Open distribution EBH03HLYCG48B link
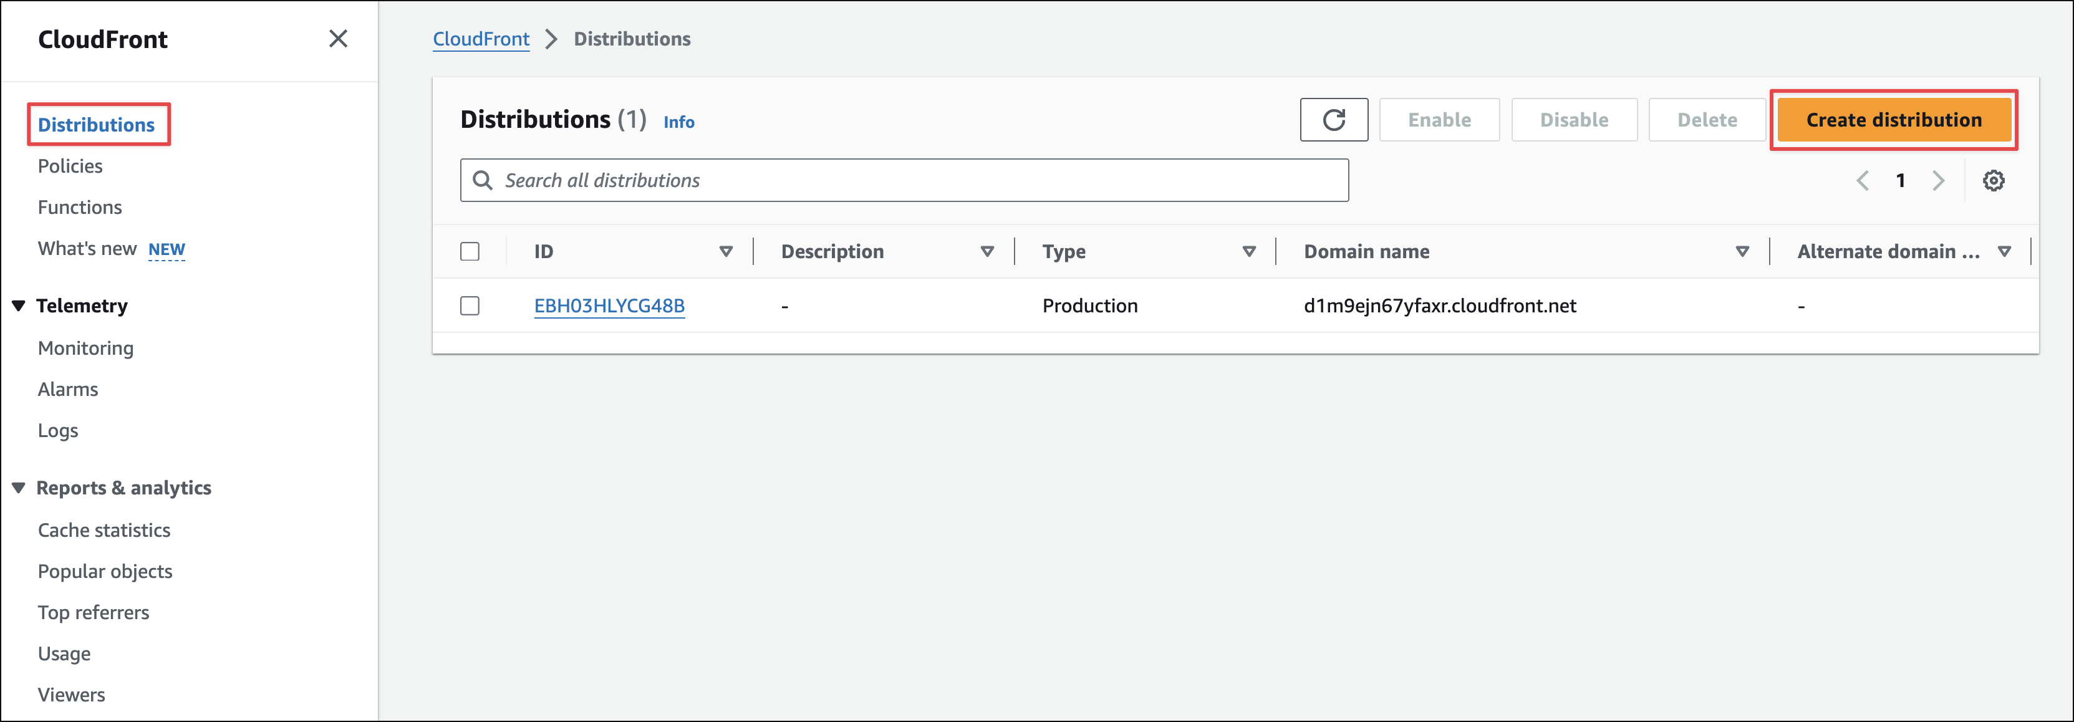 (609, 306)
